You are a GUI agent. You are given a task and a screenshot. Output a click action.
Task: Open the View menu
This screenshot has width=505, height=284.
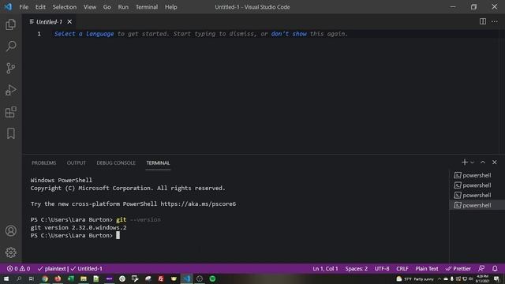[90, 7]
